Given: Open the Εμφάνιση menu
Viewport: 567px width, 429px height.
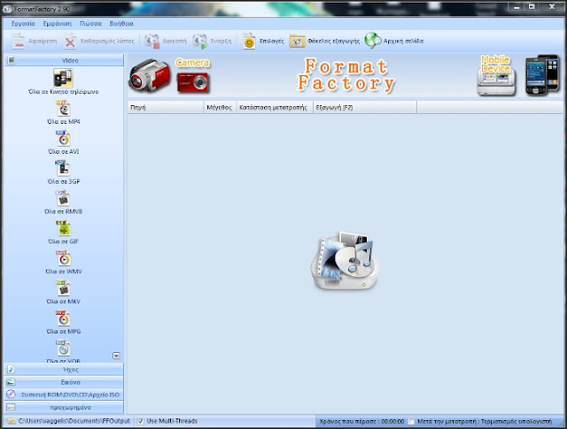Looking at the screenshot, I should point(57,24).
